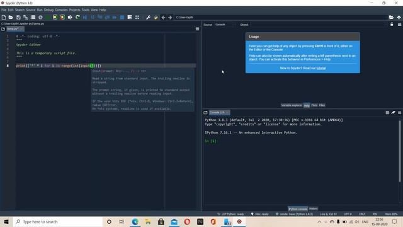
Task: Open the Help menu
Action: (x=103, y=10)
